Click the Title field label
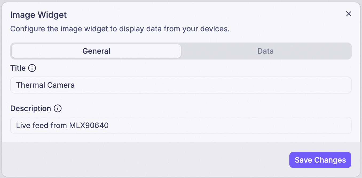362x178 pixels. point(18,68)
